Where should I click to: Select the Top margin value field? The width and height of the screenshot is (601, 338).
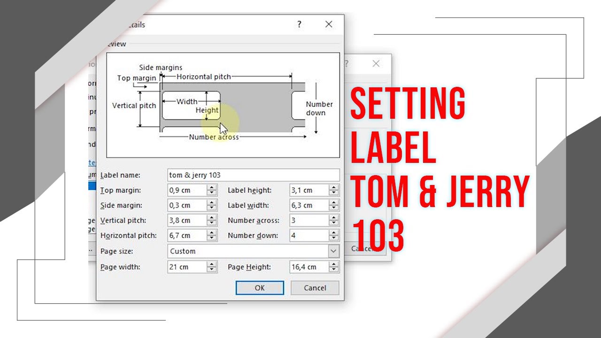click(x=187, y=190)
